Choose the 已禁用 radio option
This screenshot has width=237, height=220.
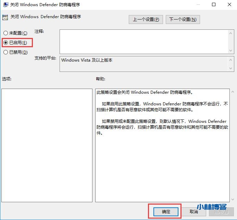pos(5,52)
